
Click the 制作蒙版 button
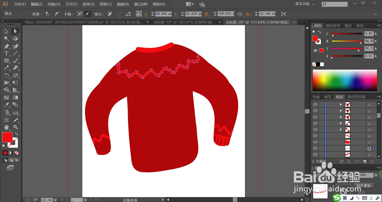pos(364,186)
